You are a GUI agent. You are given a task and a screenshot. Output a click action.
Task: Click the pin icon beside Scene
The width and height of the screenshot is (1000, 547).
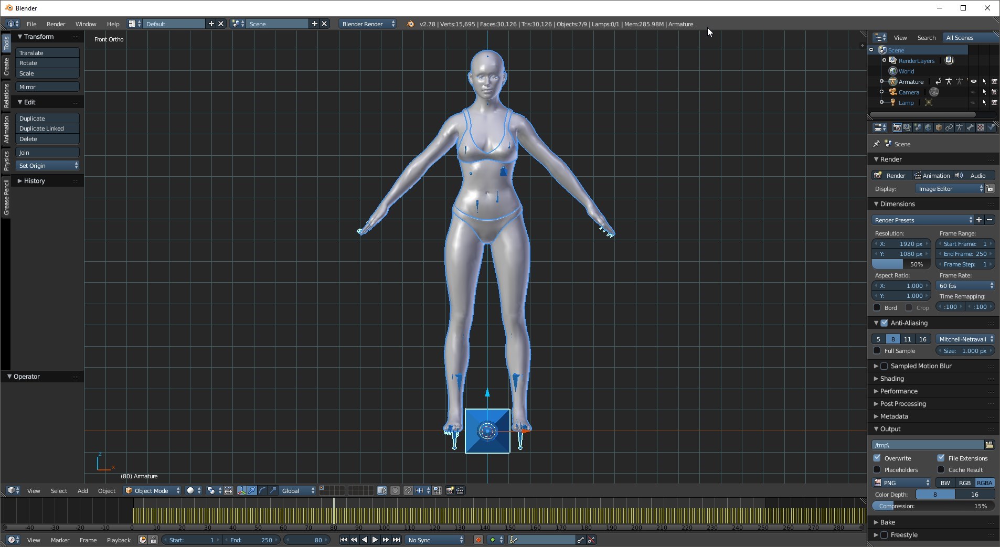876,144
